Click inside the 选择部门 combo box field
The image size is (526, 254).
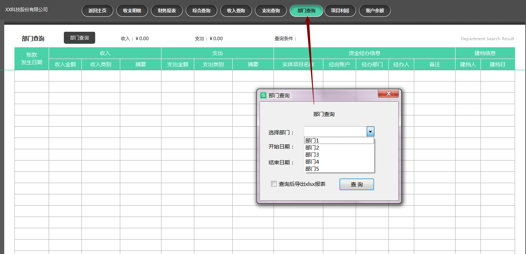coord(335,132)
